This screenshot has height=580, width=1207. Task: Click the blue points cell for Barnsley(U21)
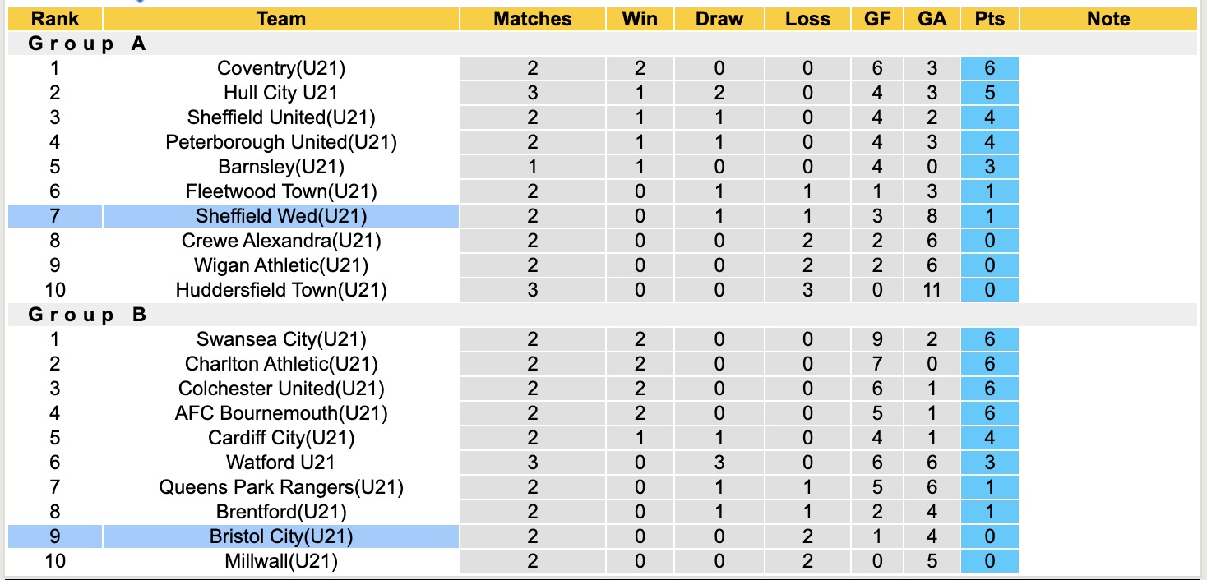989,167
